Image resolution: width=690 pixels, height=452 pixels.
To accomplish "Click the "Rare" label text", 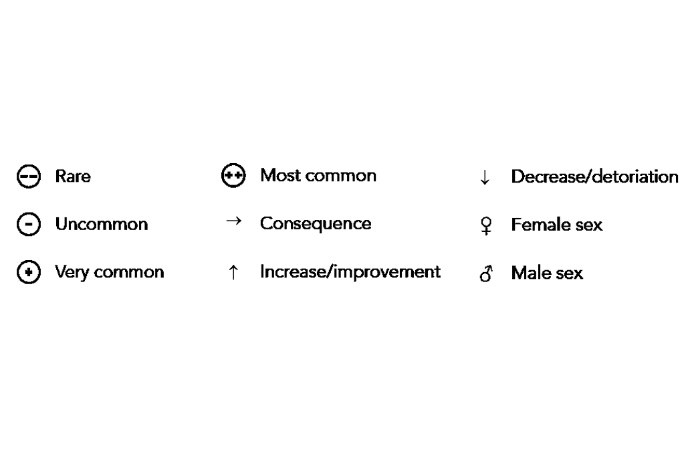I will click(73, 177).
